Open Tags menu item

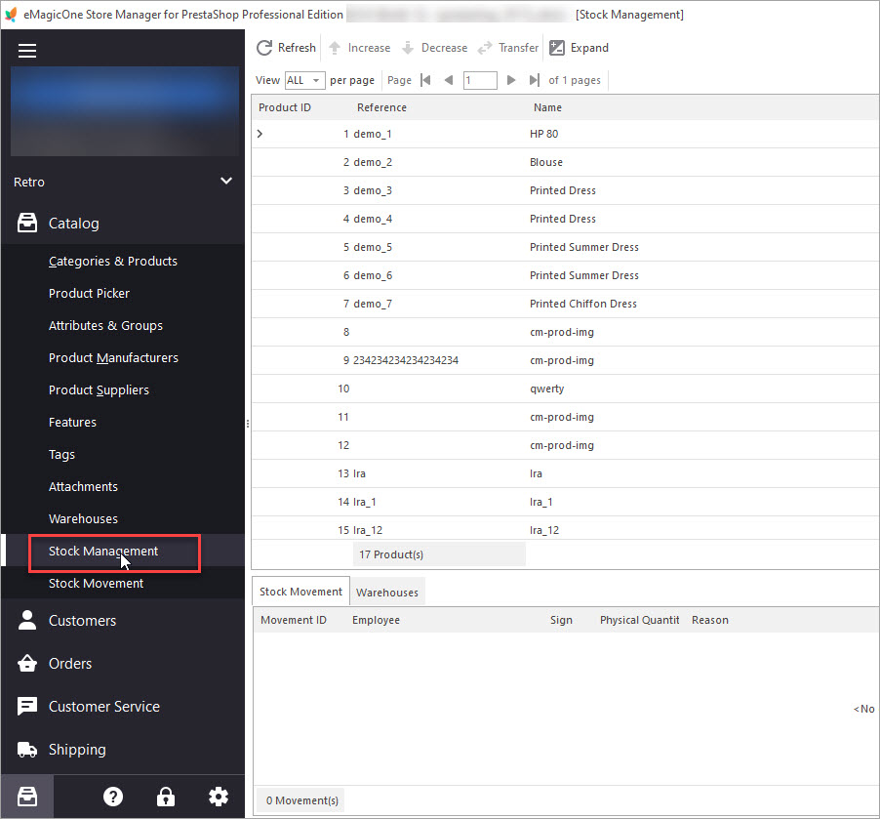click(61, 455)
